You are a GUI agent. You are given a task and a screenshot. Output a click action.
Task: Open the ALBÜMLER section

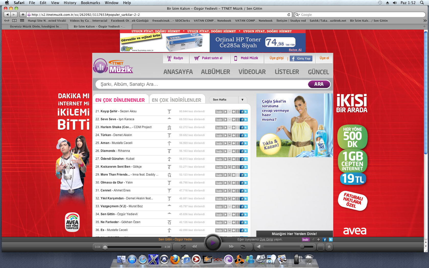pyautogui.click(x=216, y=72)
